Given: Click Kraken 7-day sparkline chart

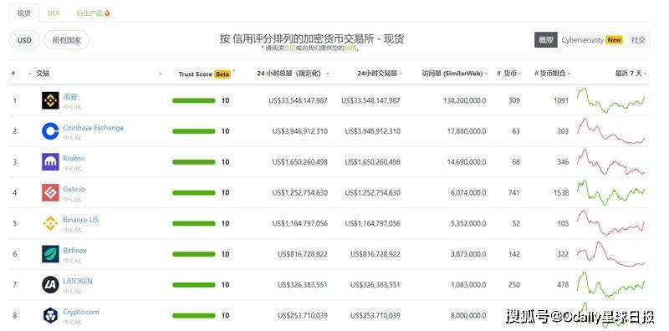Looking at the screenshot, I should click(x=611, y=161).
